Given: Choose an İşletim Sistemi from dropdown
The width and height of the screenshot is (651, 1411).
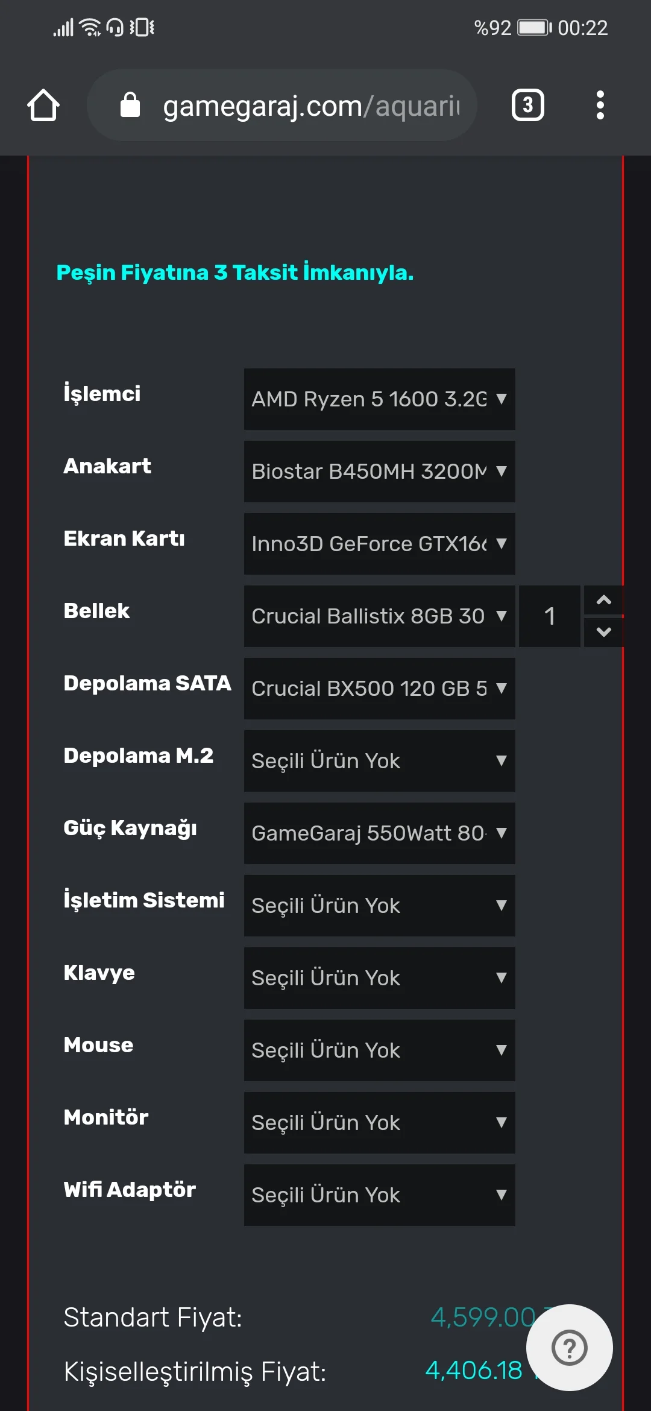Looking at the screenshot, I should [x=379, y=906].
